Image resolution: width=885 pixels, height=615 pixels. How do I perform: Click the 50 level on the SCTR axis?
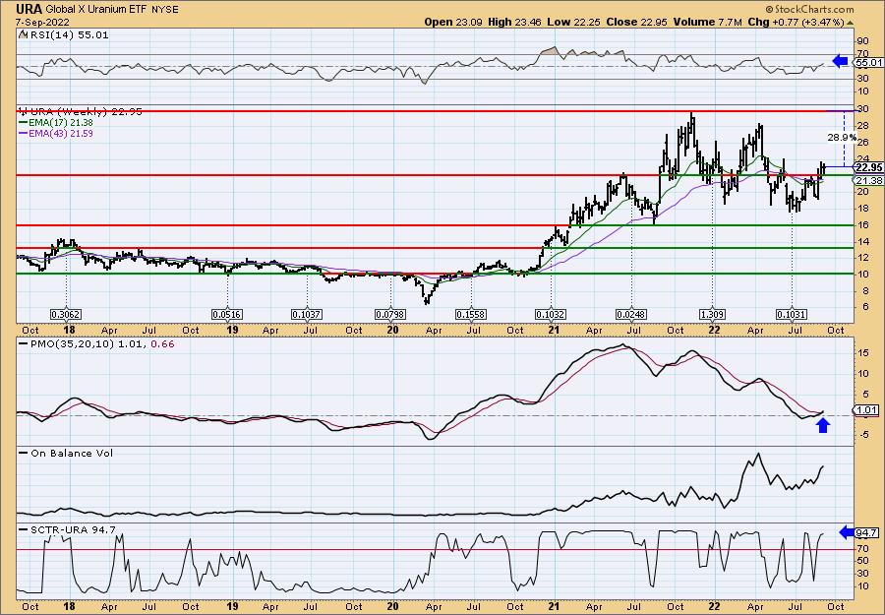(862, 561)
